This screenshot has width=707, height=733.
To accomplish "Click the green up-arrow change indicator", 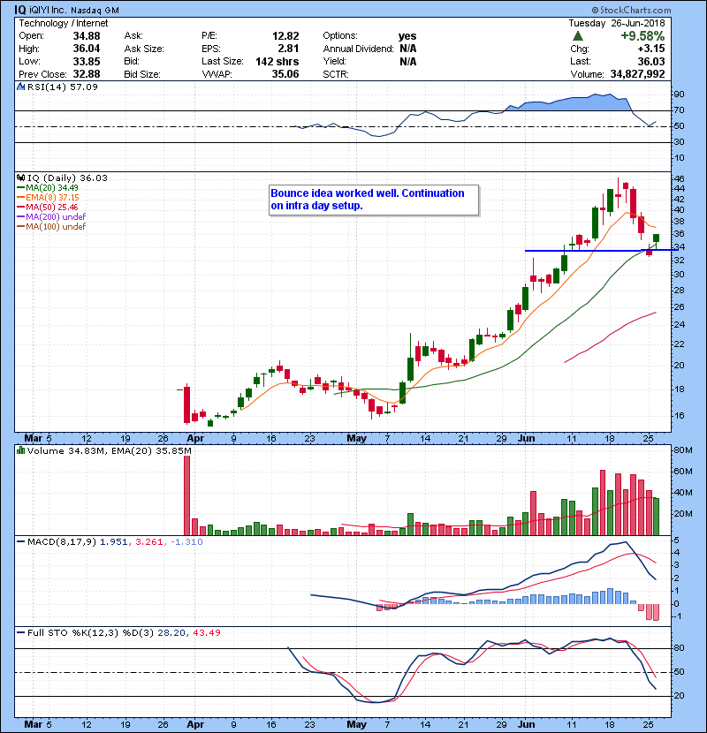I will (577, 36).
